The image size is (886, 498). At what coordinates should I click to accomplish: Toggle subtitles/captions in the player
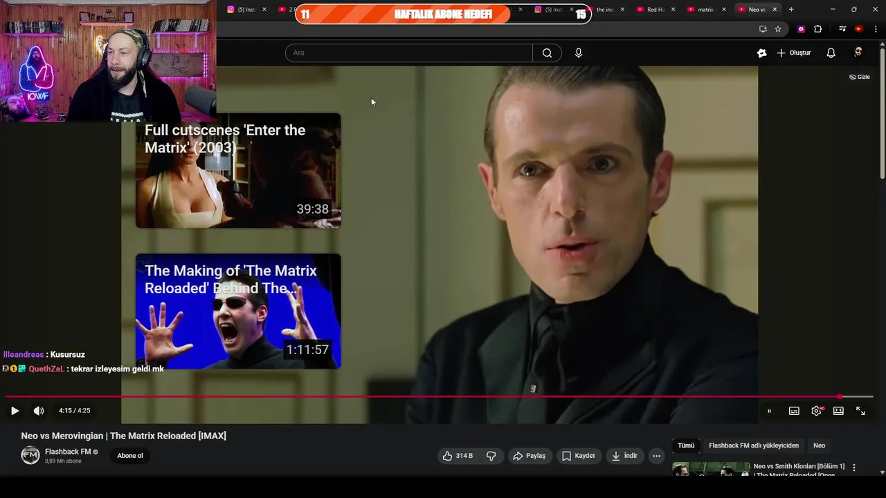click(794, 411)
